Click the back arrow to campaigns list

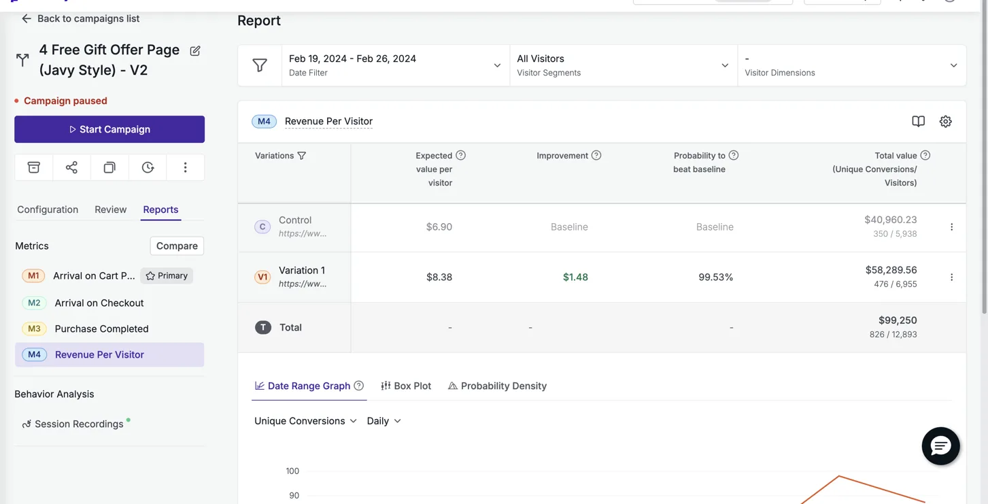27,18
